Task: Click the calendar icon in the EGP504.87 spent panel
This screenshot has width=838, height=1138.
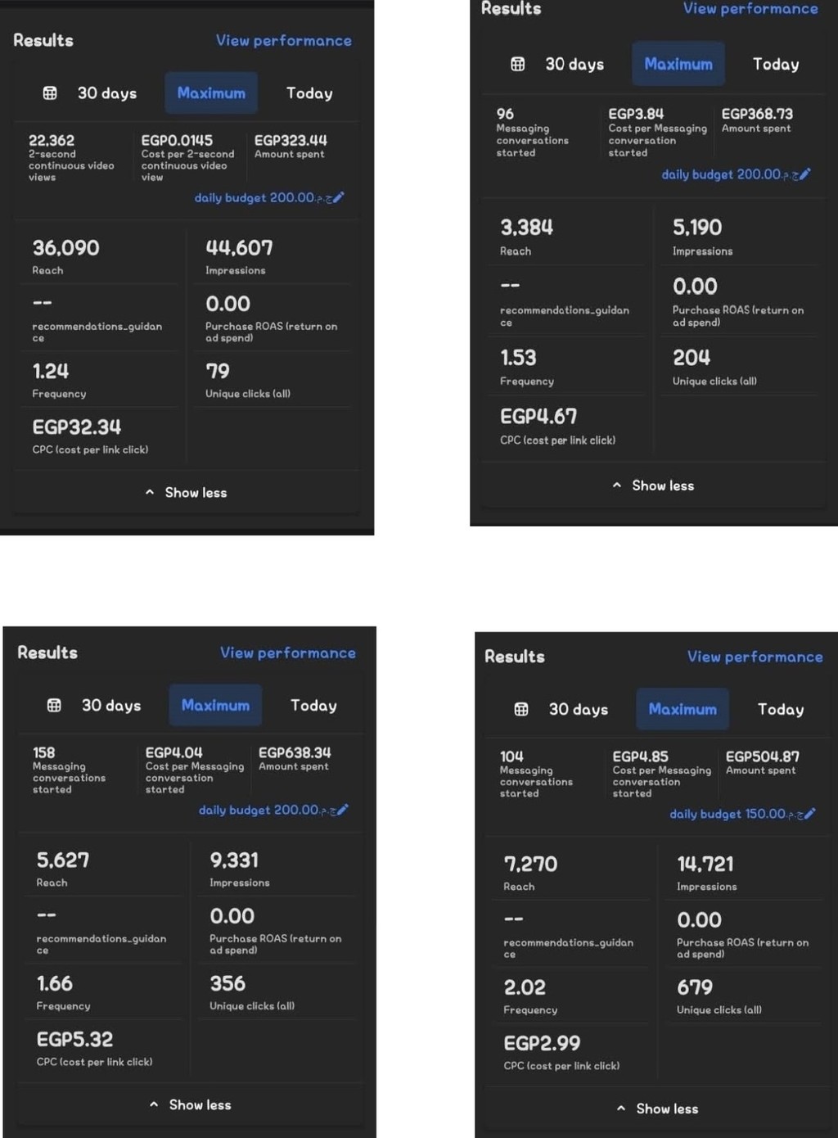Action: (x=521, y=710)
